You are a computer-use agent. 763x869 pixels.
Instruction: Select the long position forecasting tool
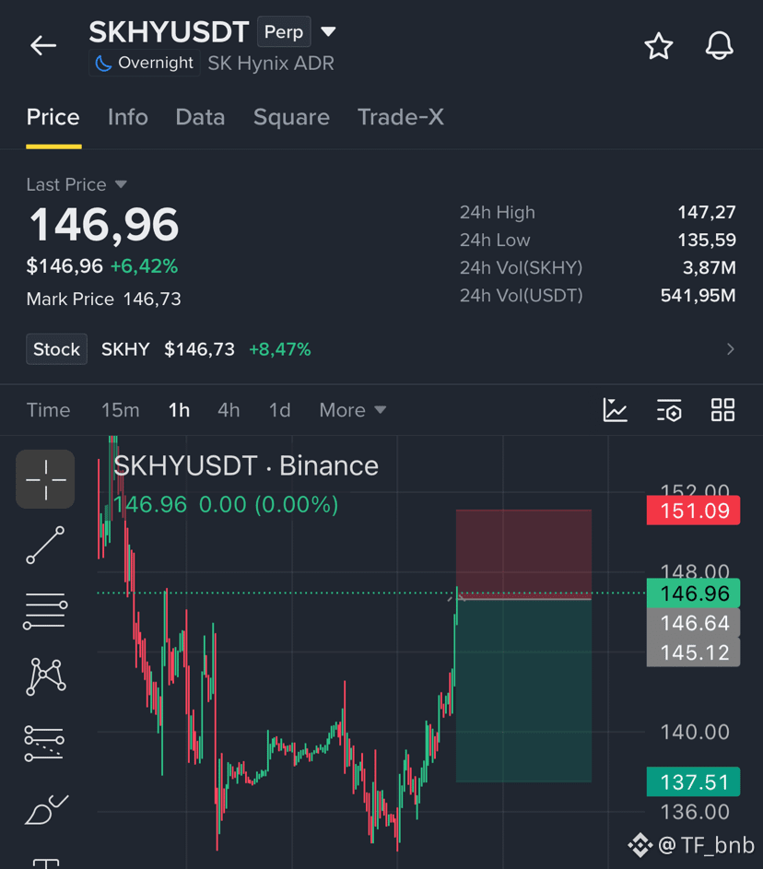click(44, 743)
